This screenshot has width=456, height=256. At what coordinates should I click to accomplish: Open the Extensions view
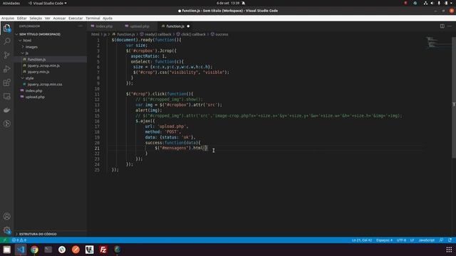pyautogui.click(x=6, y=82)
